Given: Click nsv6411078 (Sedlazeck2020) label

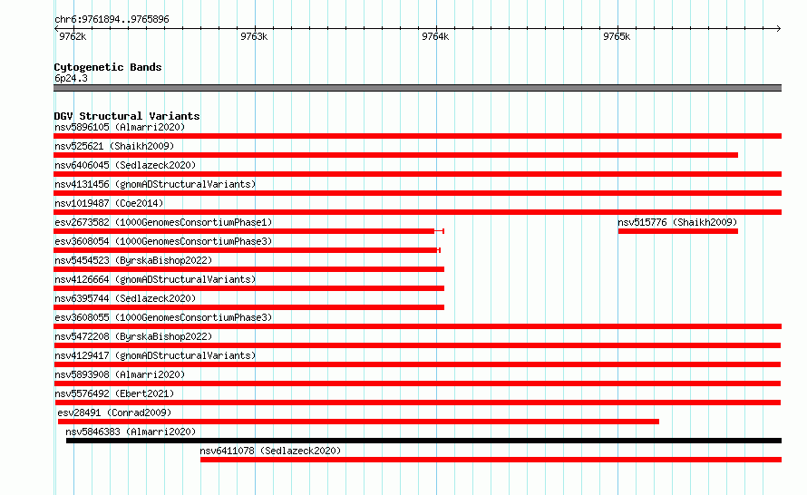Looking at the screenshot, I should [x=270, y=451].
